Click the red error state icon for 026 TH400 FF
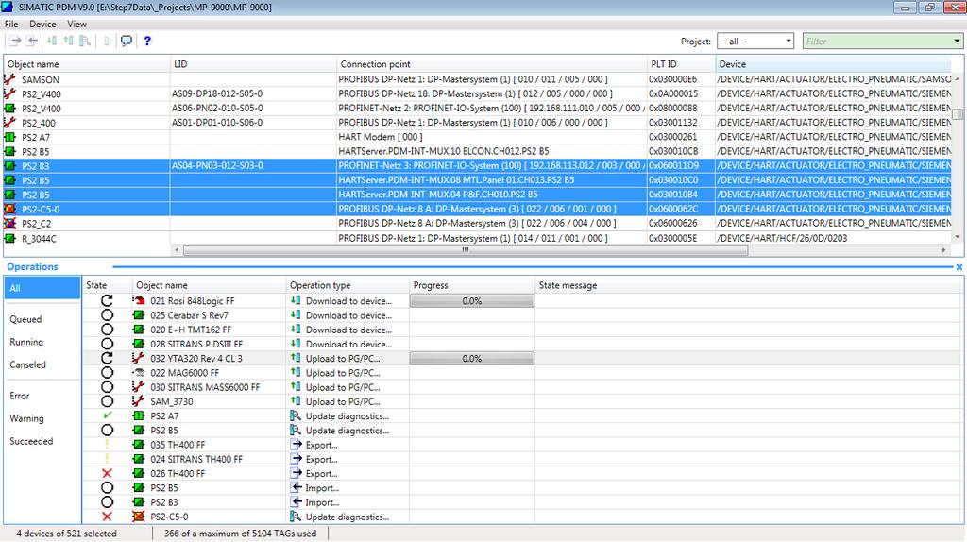Screen dimensions: 967x542 coord(108,474)
